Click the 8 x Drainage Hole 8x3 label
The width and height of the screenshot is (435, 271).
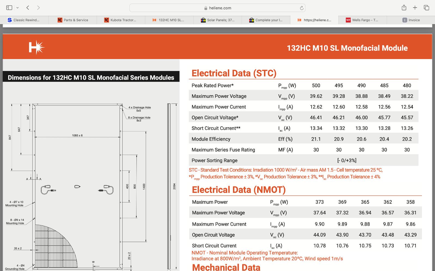click(x=139, y=119)
